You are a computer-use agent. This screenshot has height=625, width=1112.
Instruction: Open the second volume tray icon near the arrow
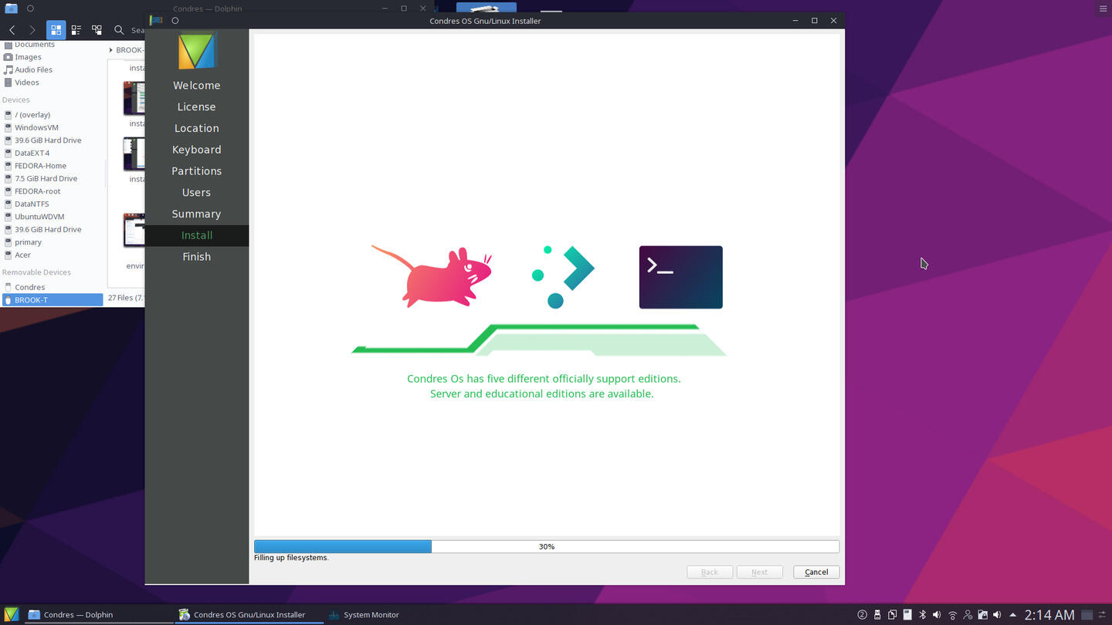click(997, 615)
